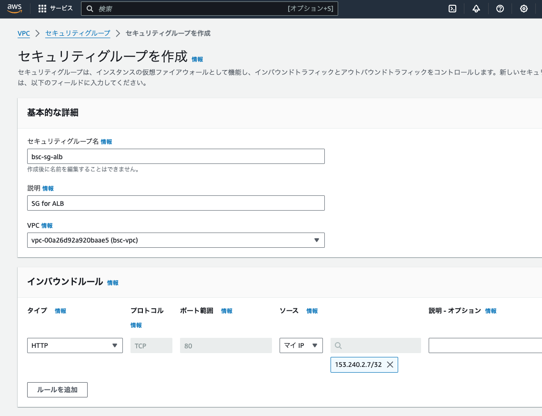Open the notifications bell
Image resolution: width=542 pixels, height=416 pixels.
pyautogui.click(x=476, y=8)
